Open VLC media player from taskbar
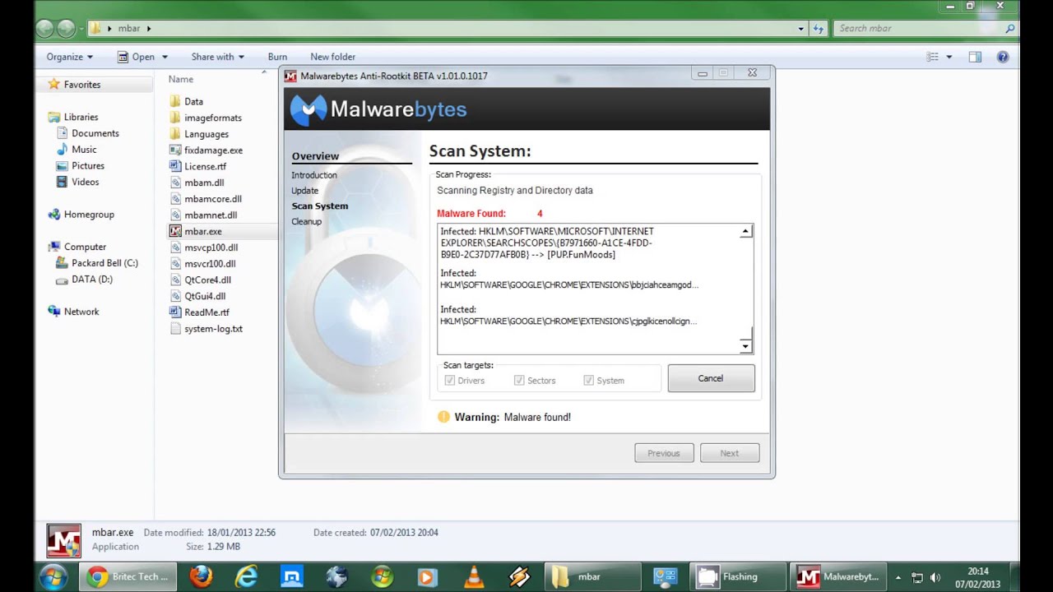The width and height of the screenshot is (1053, 592). (x=474, y=577)
